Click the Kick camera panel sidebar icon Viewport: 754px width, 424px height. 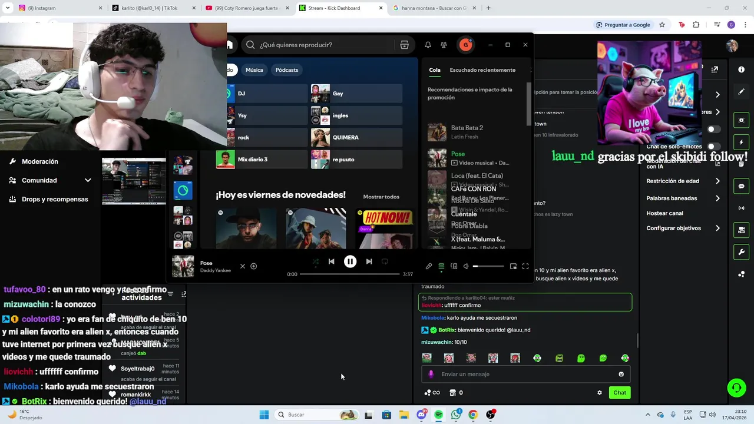click(741, 230)
